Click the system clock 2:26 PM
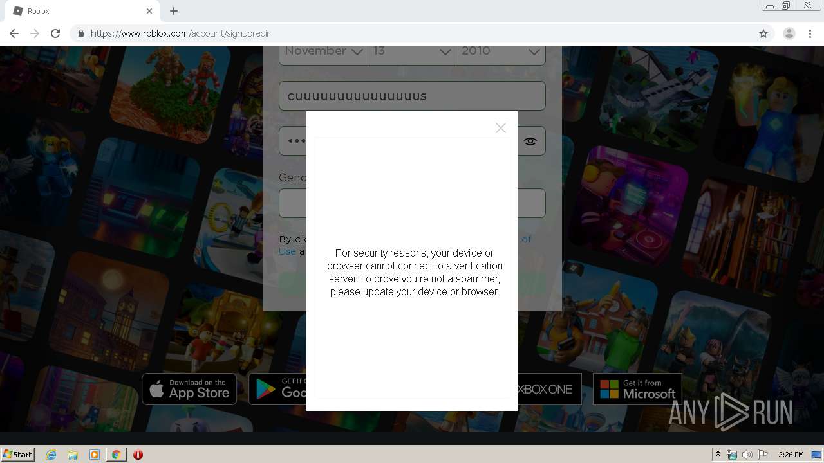This screenshot has width=824, height=463. point(791,455)
